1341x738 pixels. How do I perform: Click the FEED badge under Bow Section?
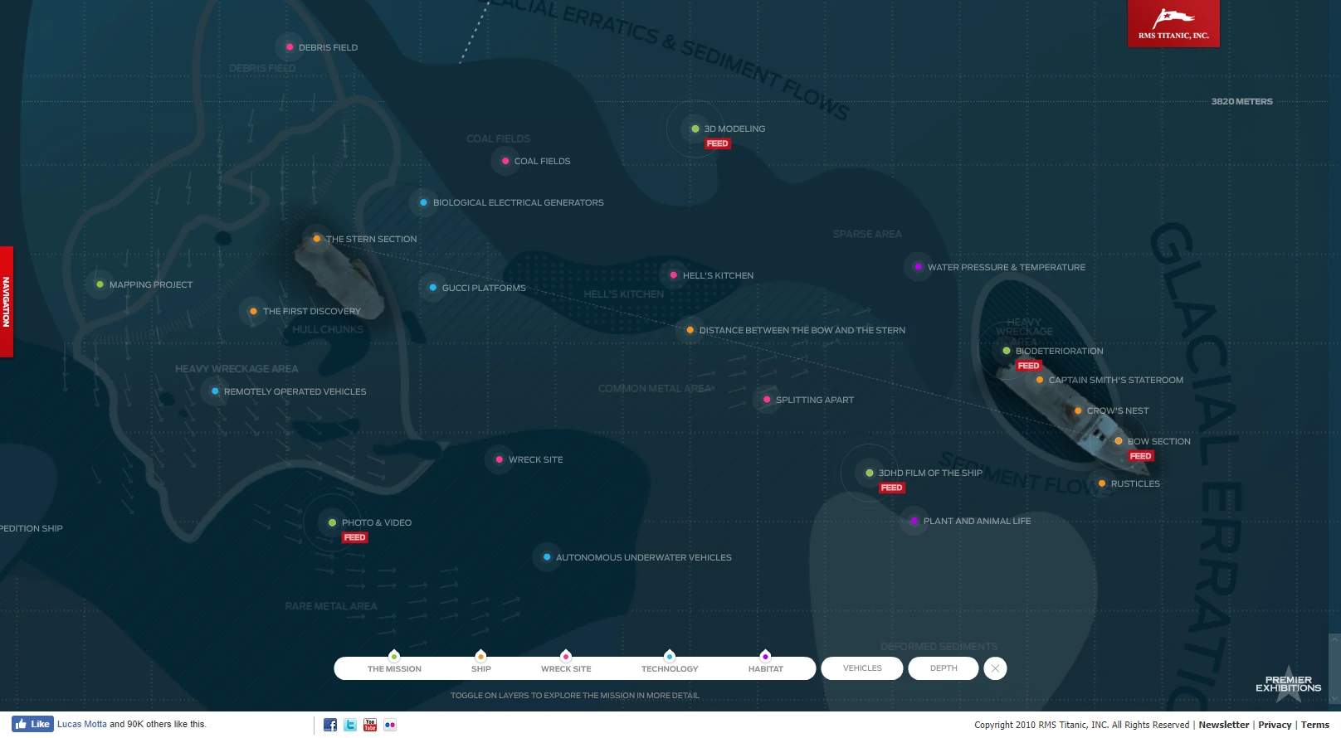coord(1141,456)
